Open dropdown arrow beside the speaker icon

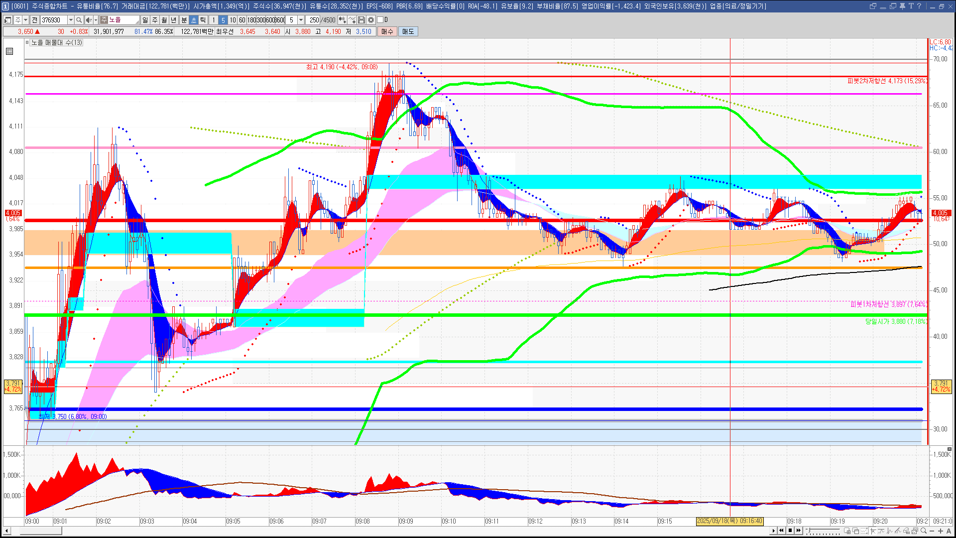click(95, 20)
